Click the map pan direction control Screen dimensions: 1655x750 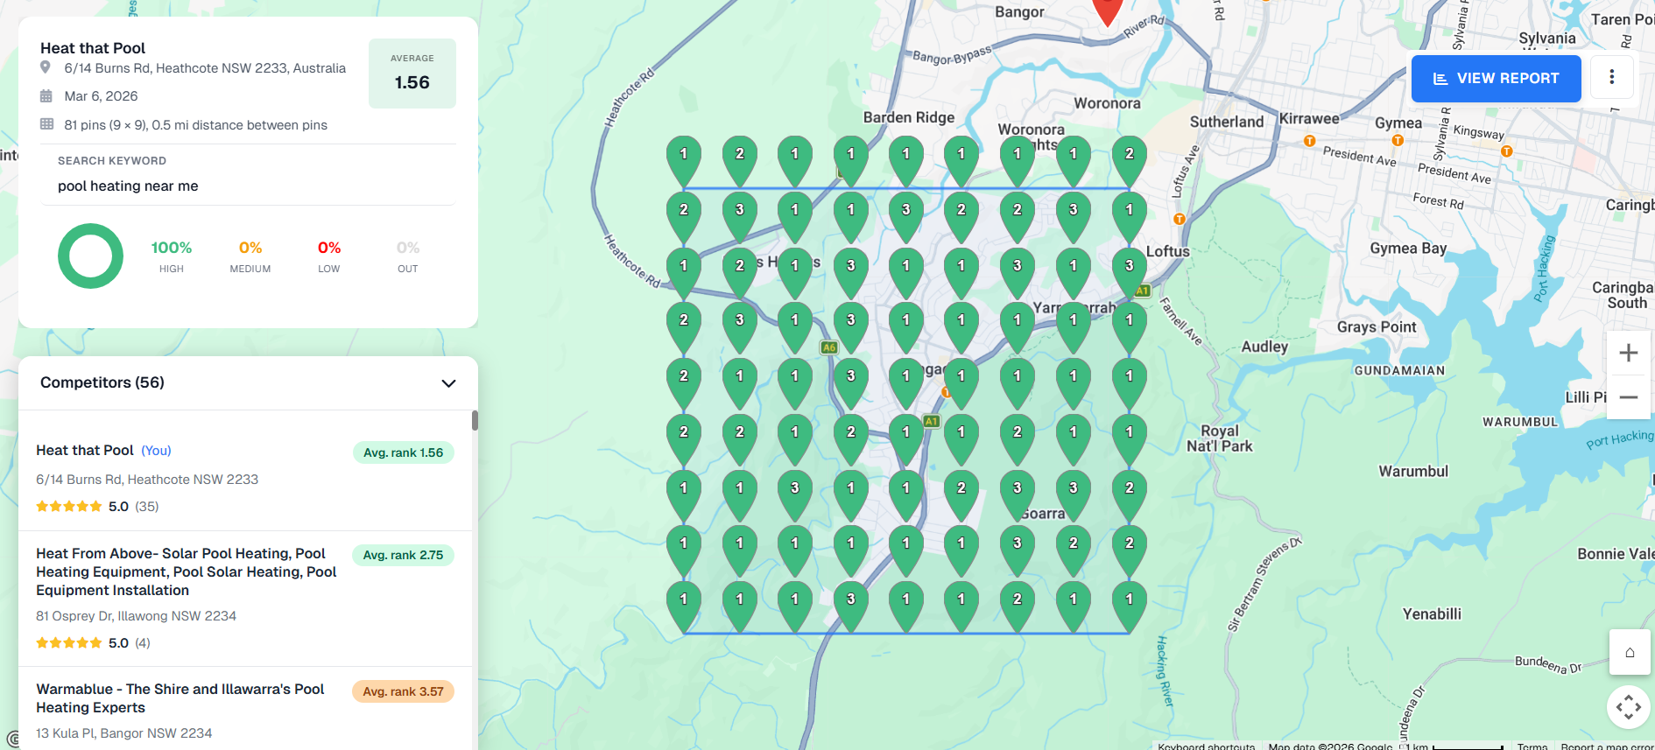click(1629, 707)
